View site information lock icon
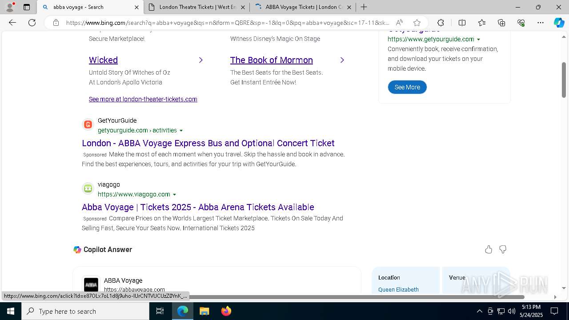 (x=56, y=23)
